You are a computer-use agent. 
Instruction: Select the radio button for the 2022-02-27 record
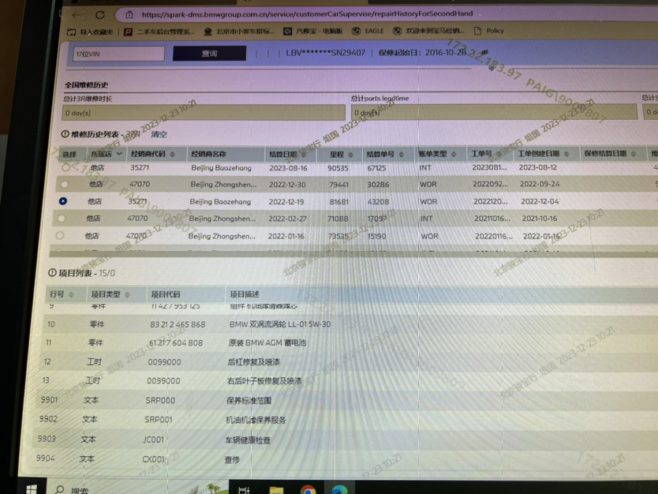click(62, 219)
